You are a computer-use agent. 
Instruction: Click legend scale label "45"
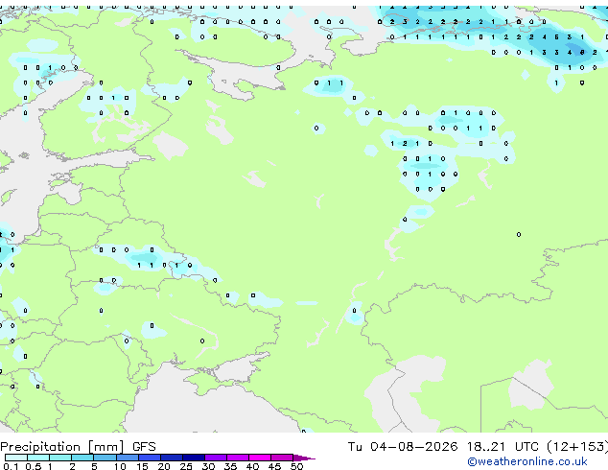coord(274,466)
